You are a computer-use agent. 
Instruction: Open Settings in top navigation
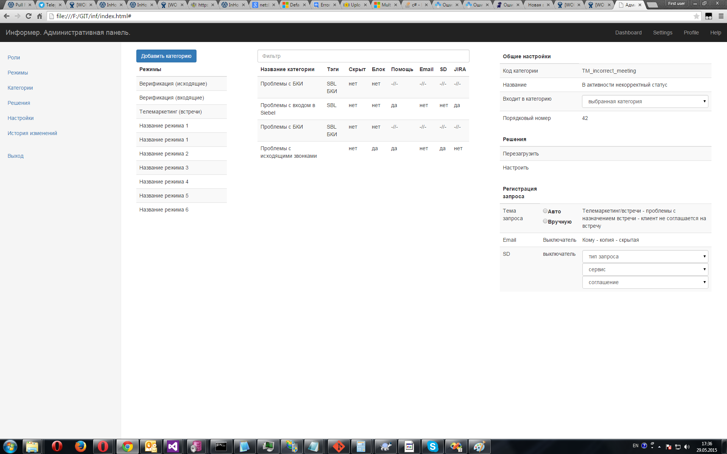coord(662,33)
